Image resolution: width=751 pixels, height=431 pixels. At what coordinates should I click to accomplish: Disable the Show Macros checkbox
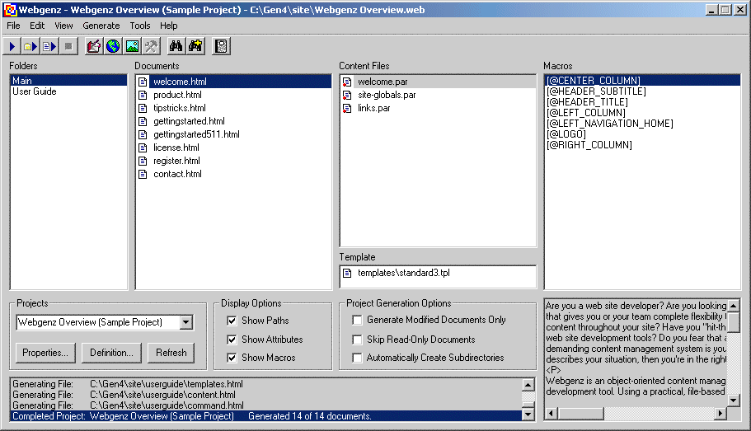click(232, 358)
